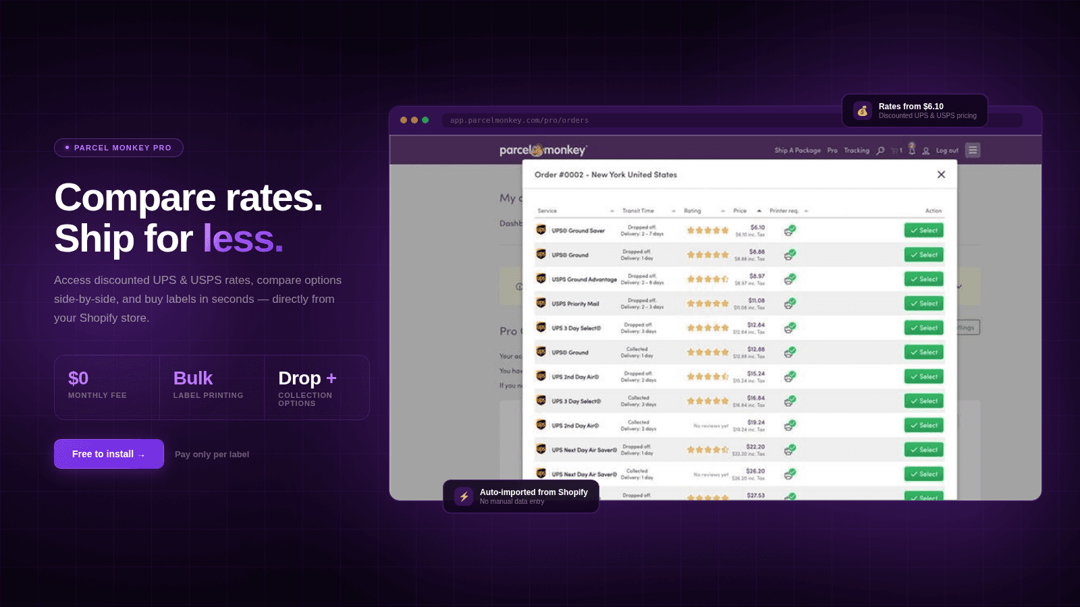Image resolution: width=1080 pixels, height=607 pixels.
Task: Click the Rates from $6.10 badge text
Action: tap(911, 107)
